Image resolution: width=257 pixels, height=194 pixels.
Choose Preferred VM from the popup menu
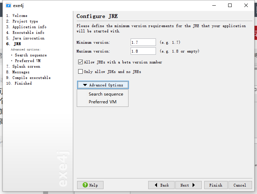[x=102, y=102]
